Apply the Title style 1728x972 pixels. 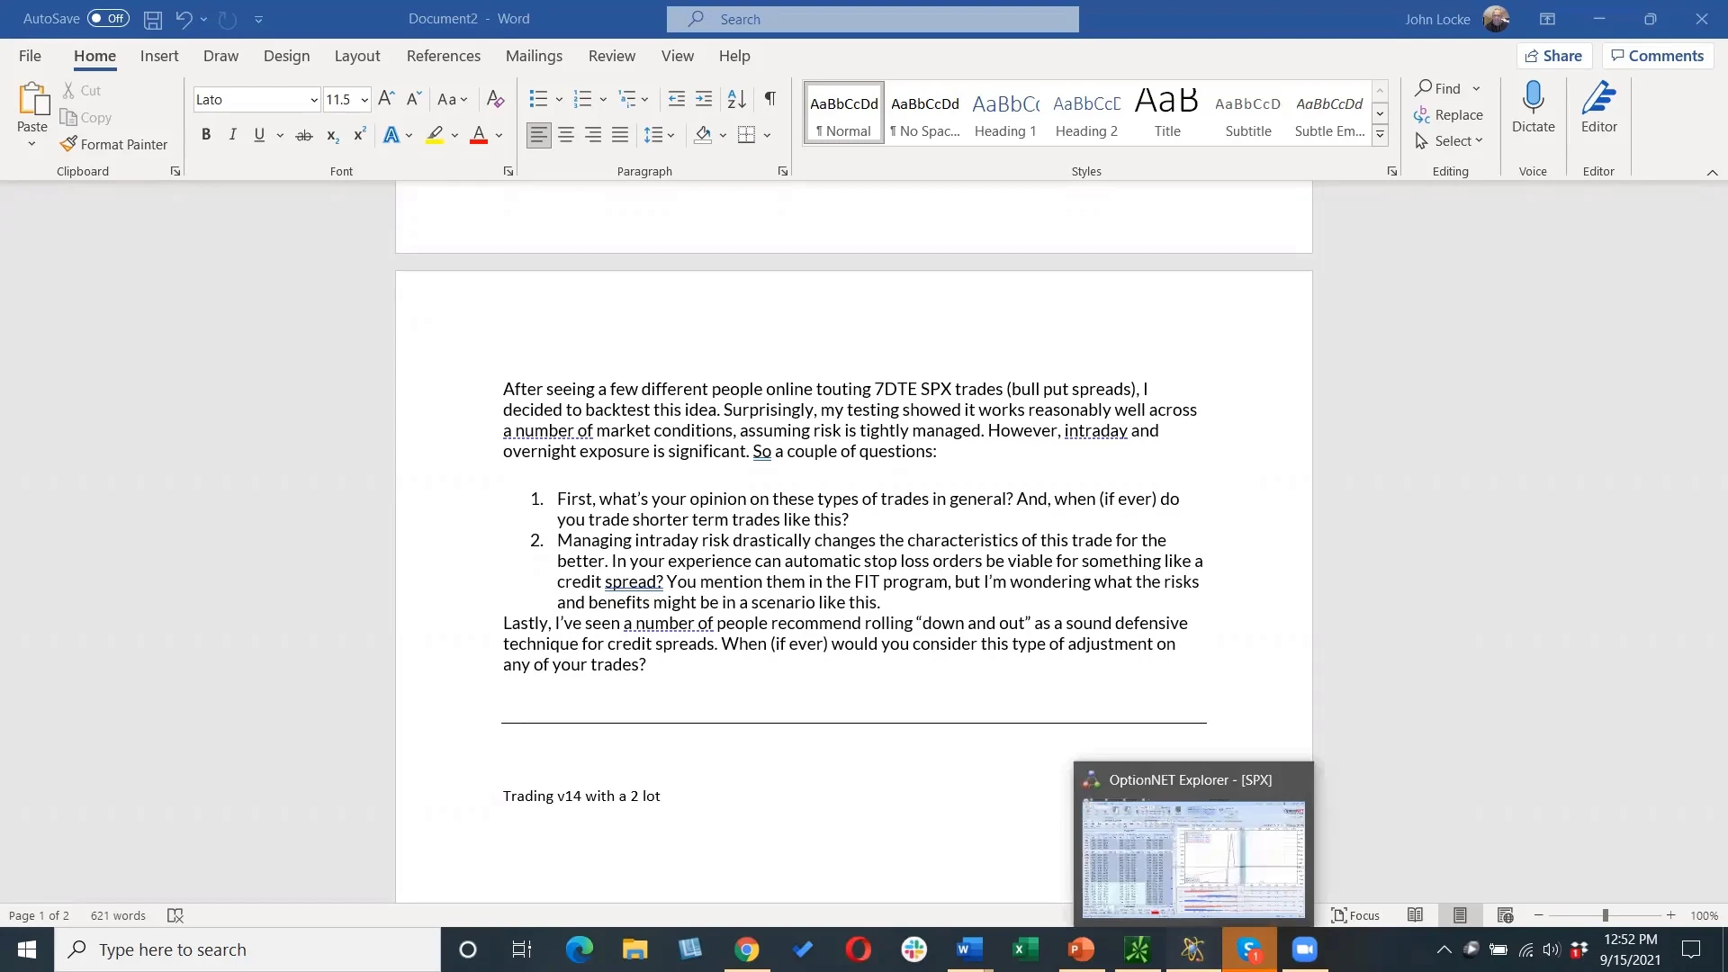[x=1167, y=113]
